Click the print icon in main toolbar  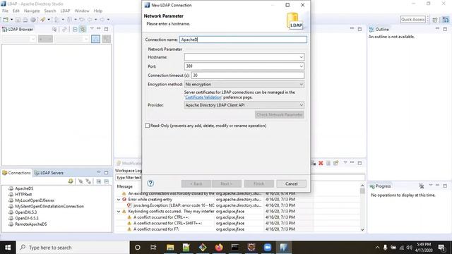[25, 20]
